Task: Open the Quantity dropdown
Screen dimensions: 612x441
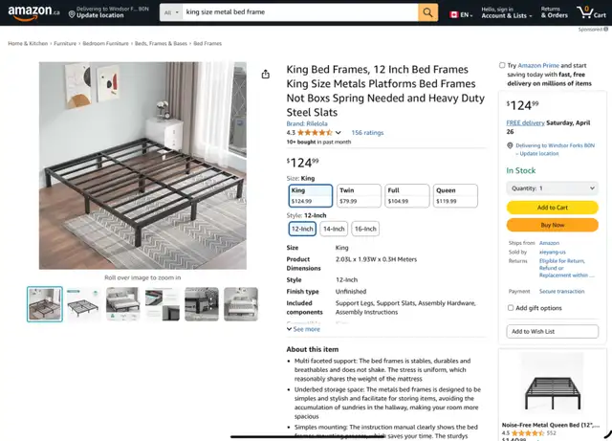Action: (x=552, y=188)
